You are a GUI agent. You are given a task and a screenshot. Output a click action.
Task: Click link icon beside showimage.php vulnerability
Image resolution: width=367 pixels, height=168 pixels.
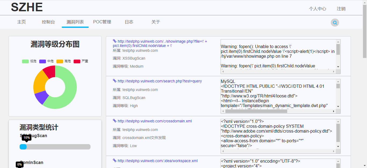tap(114, 41)
